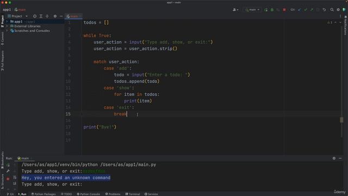
Task: Open the Python Console tool window
Action: [x=88, y=194]
